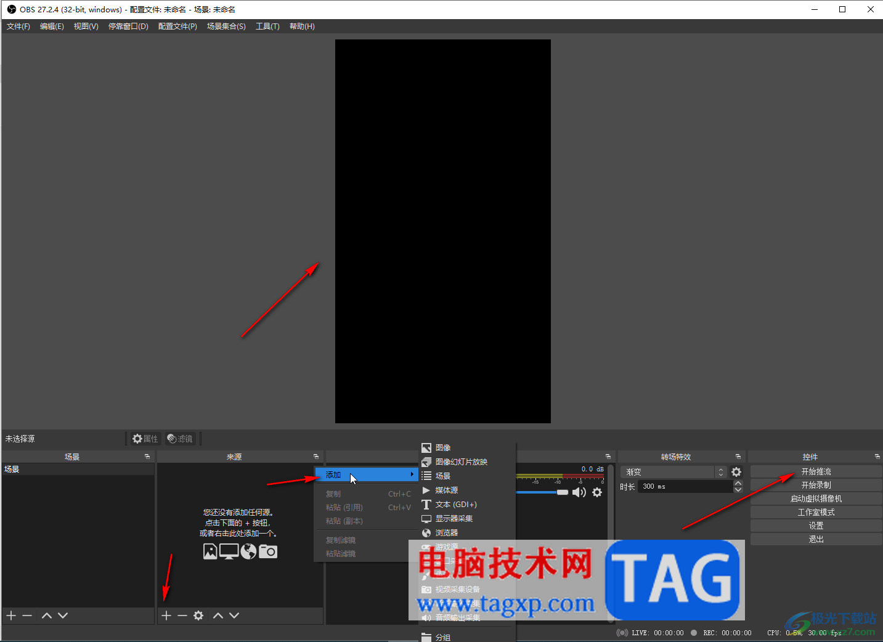Click the Properties (属性) toolbar button
The image size is (883, 642).
[x=145, y=439]
